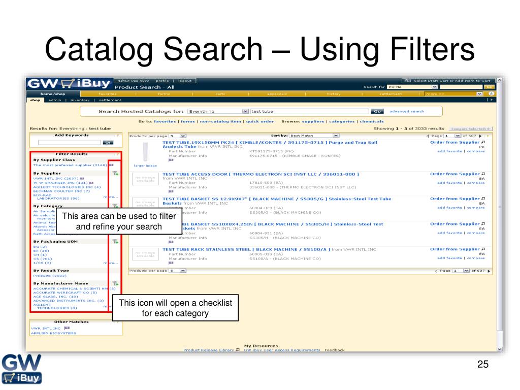Click the collapse header arrows icon beside more menu

click(492, 94)
